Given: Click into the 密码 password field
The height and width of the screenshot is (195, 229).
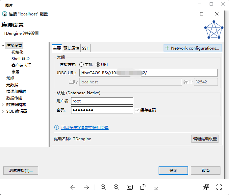Looking at the screenshot, I should tap(102, 110).
